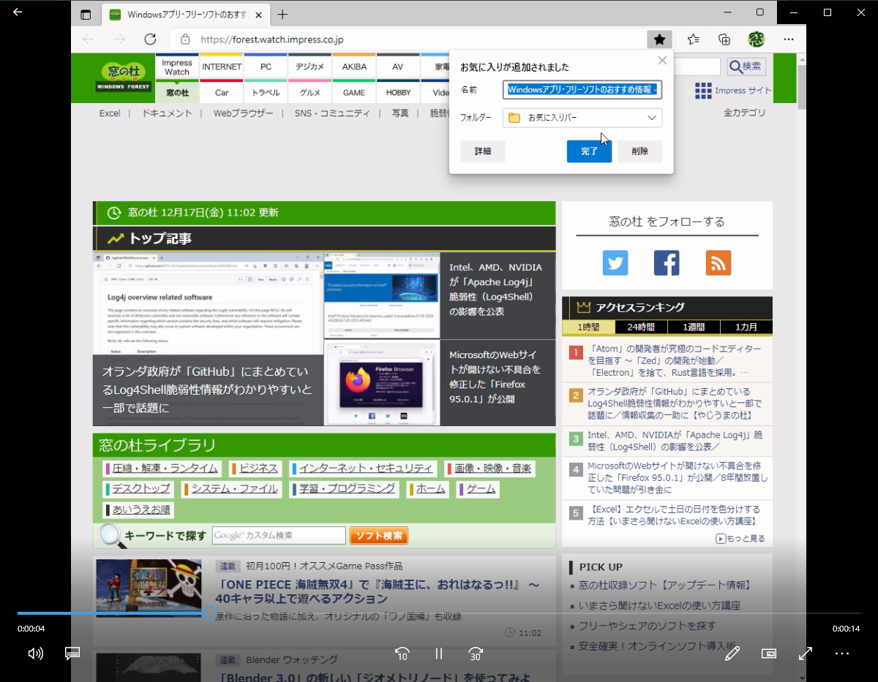878x682 pixels.
Task: Switch to the 窓の杜 navigation tab
Action: pyautogui.click(x=176, y=92)
